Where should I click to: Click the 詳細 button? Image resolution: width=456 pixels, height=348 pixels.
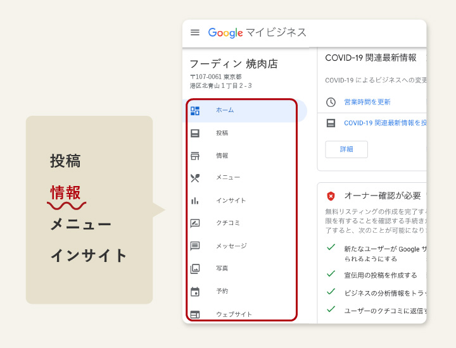(x=346, y=149)
